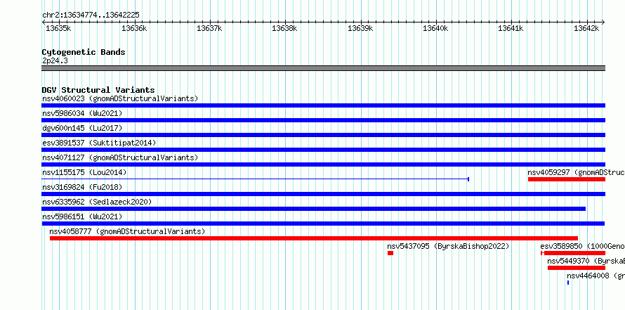Click the 13635k ruler position
Viewport: 625px width, 310px height.
click(x=58, y=28)
